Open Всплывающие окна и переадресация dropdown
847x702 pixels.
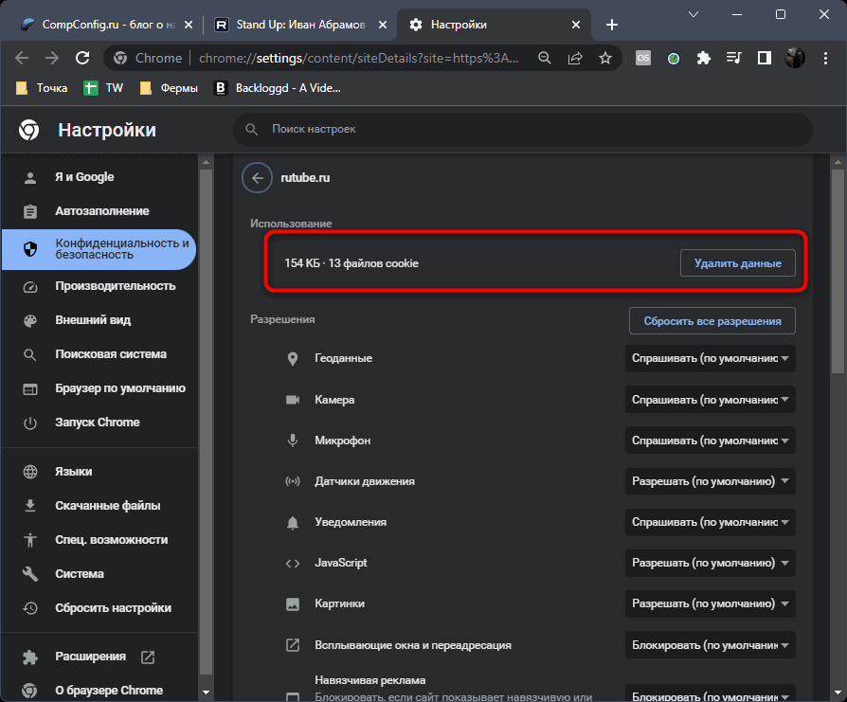point(710,645)
